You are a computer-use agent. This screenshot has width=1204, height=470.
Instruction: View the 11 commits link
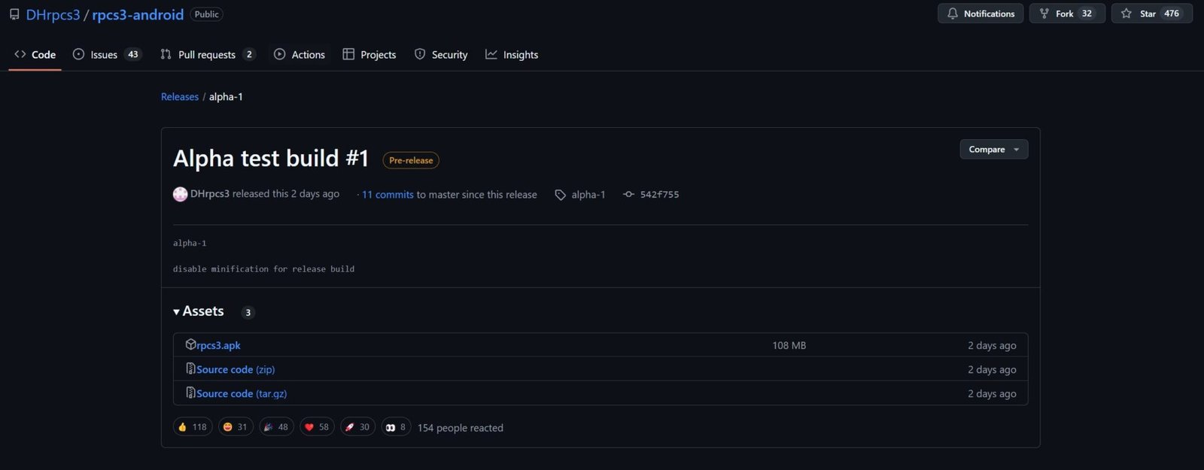pyautogui.click(x=388, y=194)
